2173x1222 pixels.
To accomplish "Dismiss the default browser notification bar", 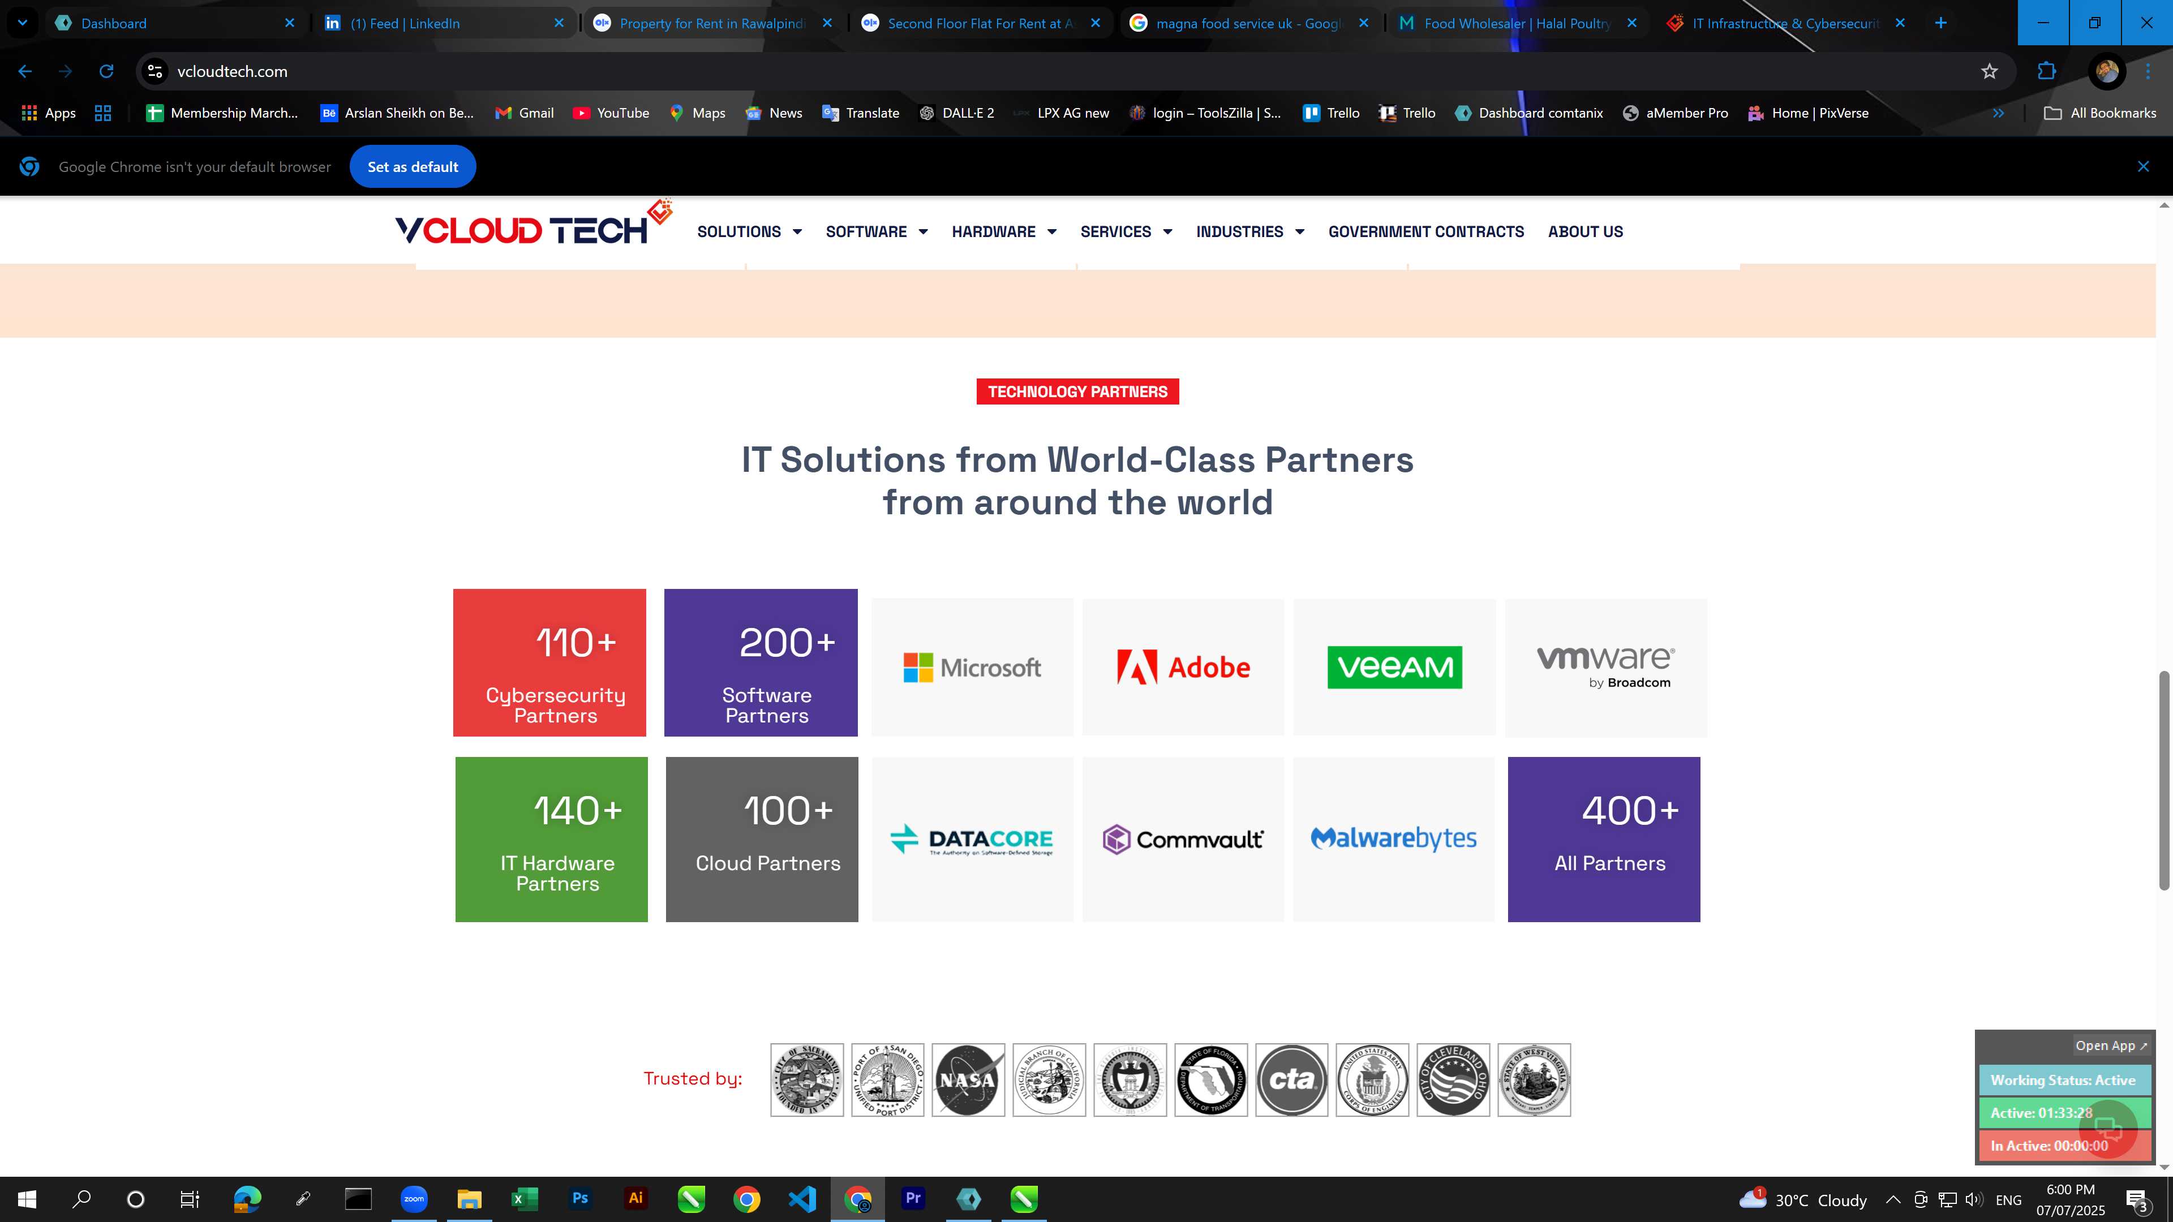I will 2142,167.
